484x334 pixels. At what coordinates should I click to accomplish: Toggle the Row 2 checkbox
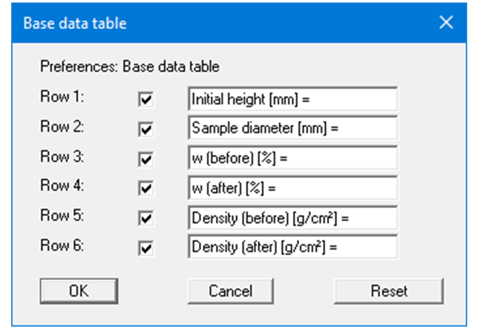[x=146, y=130]
